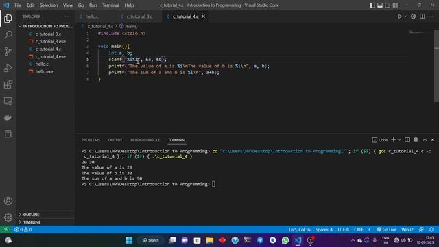The image size is (439, 247).
Task: Select c_tutorial_4.exe in the explorer
Action: coord(50,56)
